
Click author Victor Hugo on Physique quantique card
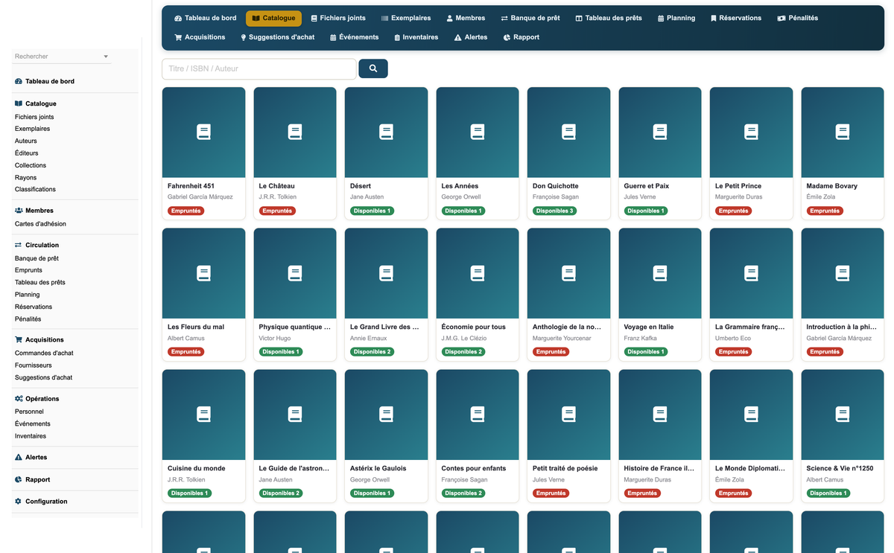coord(275,339)
